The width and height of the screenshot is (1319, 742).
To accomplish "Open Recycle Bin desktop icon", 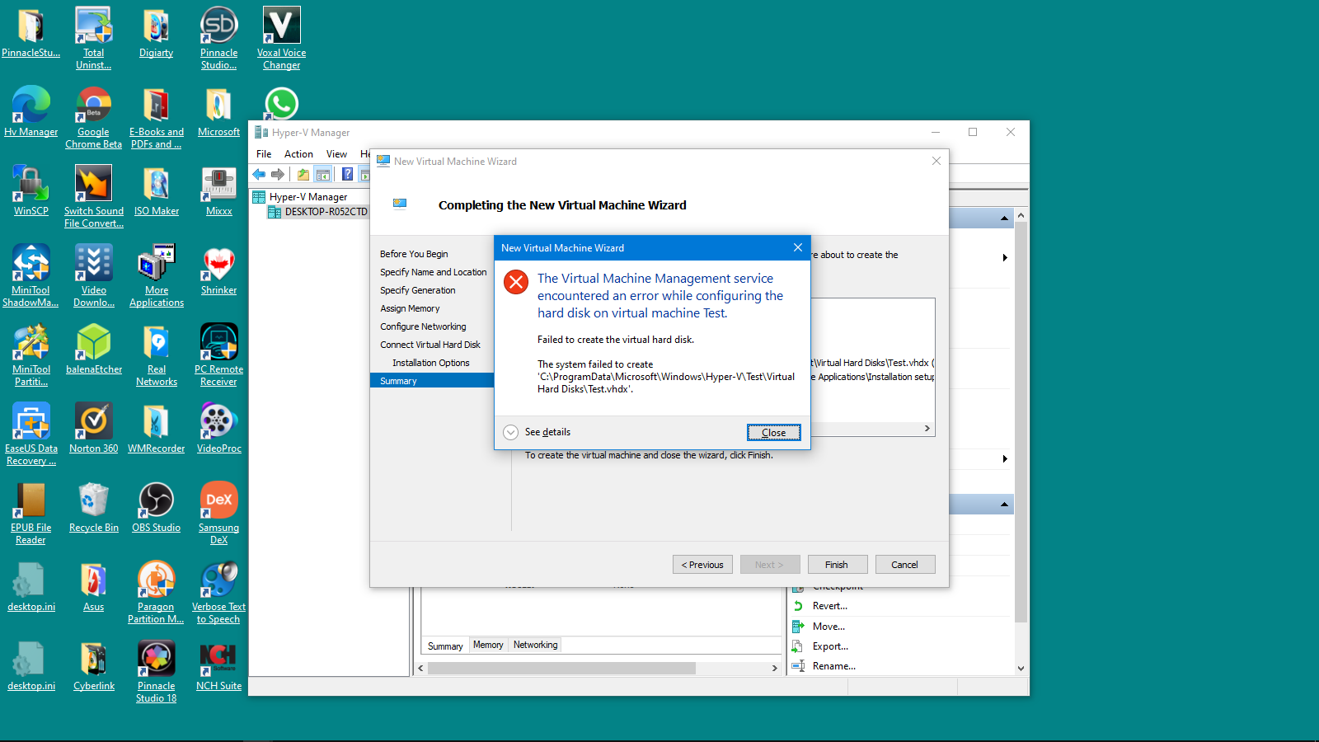I will (x=93, y=507).
